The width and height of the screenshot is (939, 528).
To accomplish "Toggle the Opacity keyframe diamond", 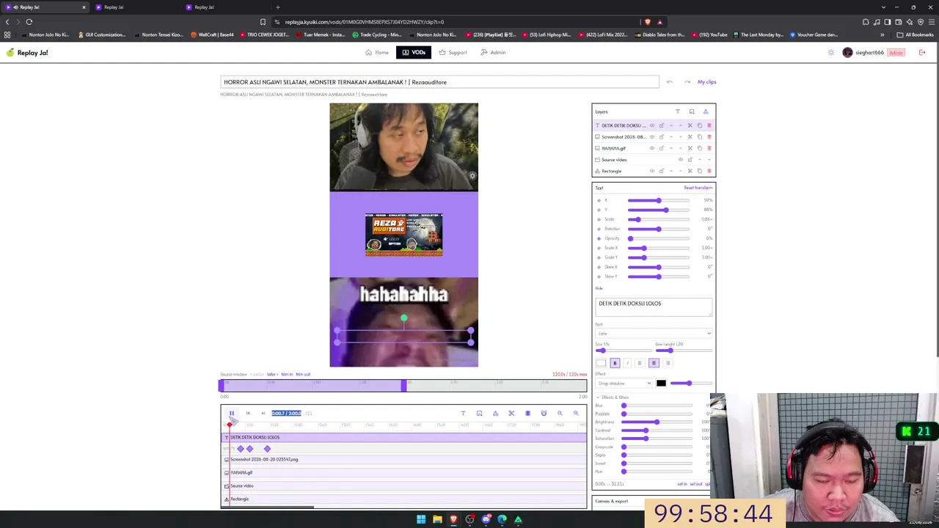I will point(599,238).
